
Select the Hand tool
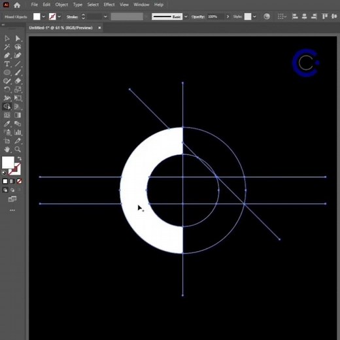click(x=7, y=149)
